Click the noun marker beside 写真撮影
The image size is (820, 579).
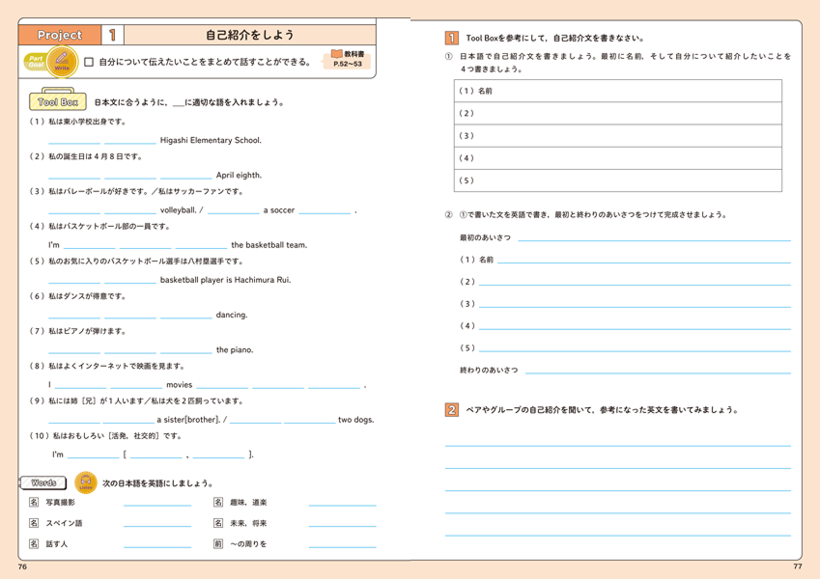click(x=34, y=503)
